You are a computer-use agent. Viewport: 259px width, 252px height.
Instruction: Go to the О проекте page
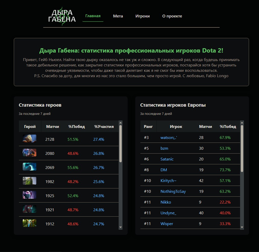(x=172, y=16)
